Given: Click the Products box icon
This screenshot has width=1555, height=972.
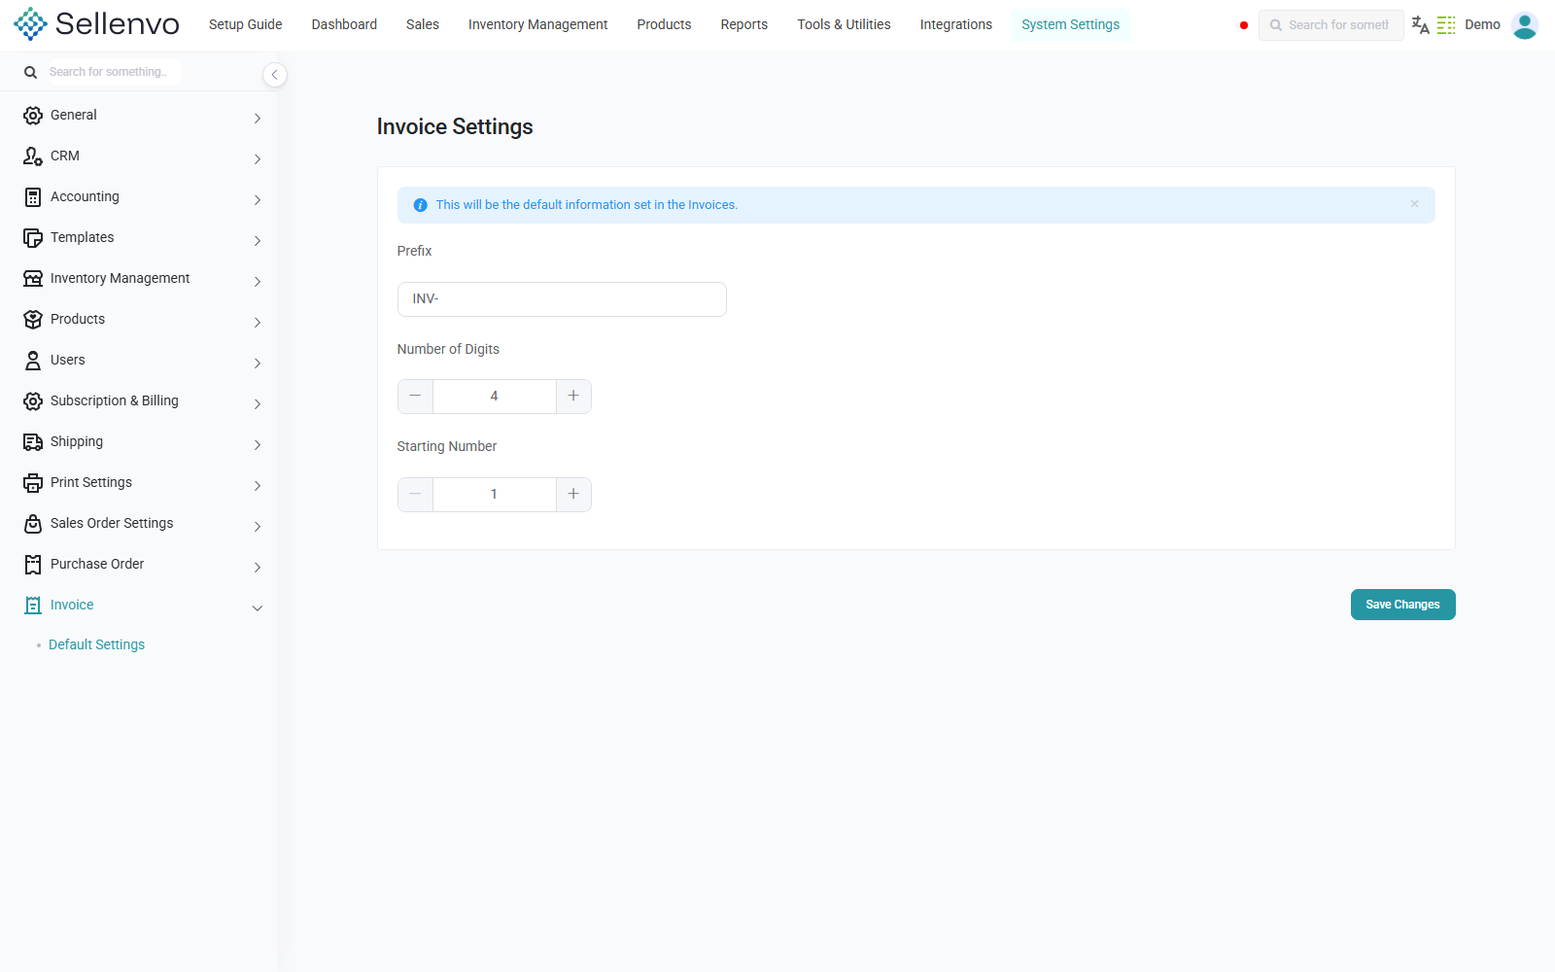Looking at the screenshot, I should click(x=33, y=320).
